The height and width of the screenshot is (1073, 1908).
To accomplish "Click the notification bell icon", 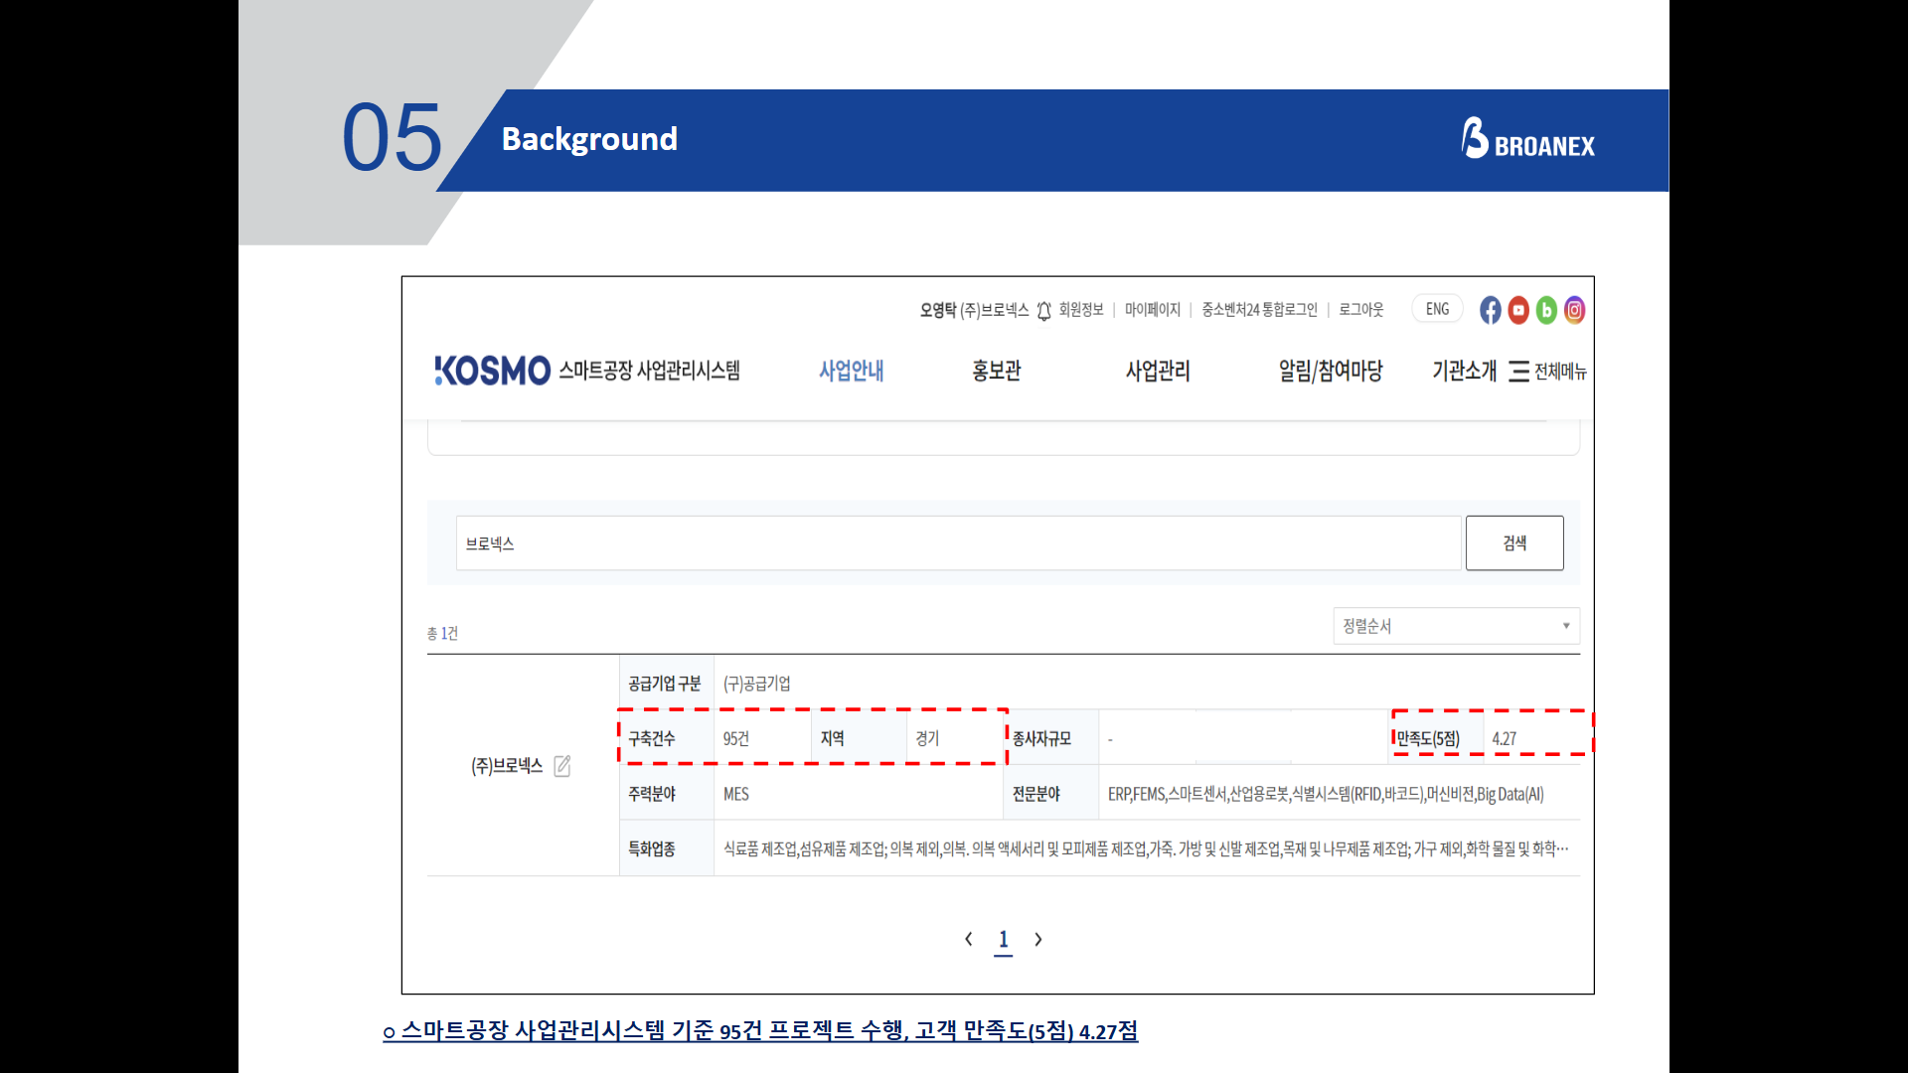I will (x=1043, y=311).
